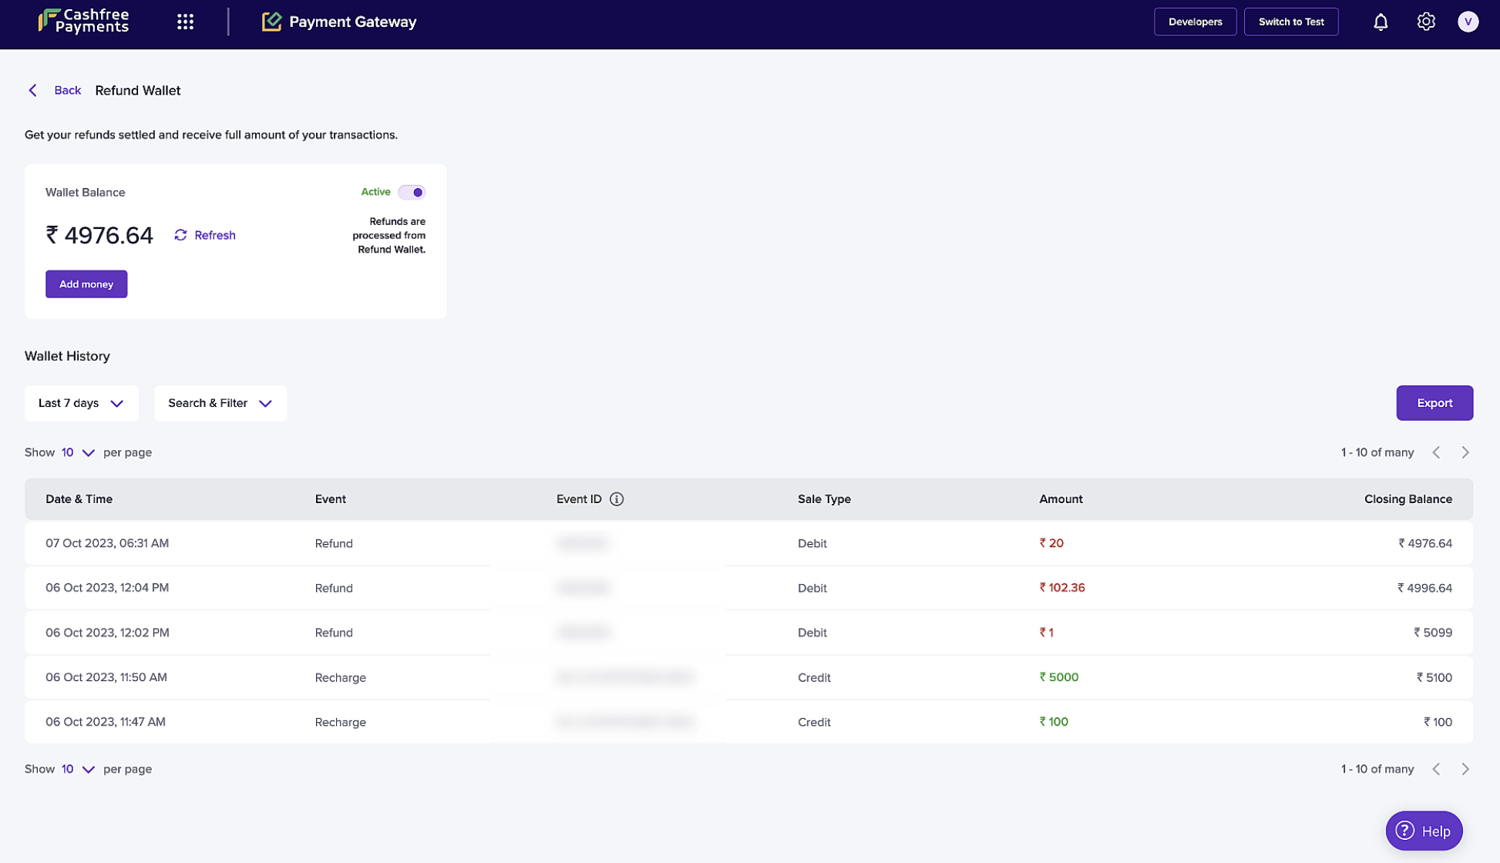Viewport: 1500px width, 863px height.
Task: Expand the Last 7 days dropdown
Action: [81, 403]
